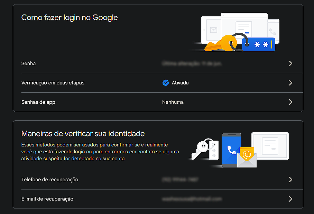Click the E-mail de recuperação chevron
This screenshot has height=214, width=314.
pos(290,199)
